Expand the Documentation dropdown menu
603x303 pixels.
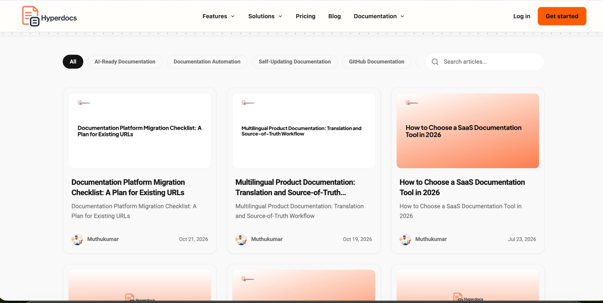[x=379, y=16]
